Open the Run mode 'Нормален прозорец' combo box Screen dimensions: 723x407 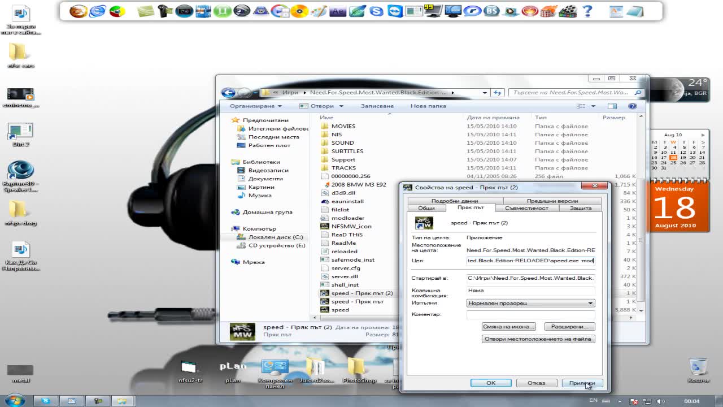[x=530, y=303]
